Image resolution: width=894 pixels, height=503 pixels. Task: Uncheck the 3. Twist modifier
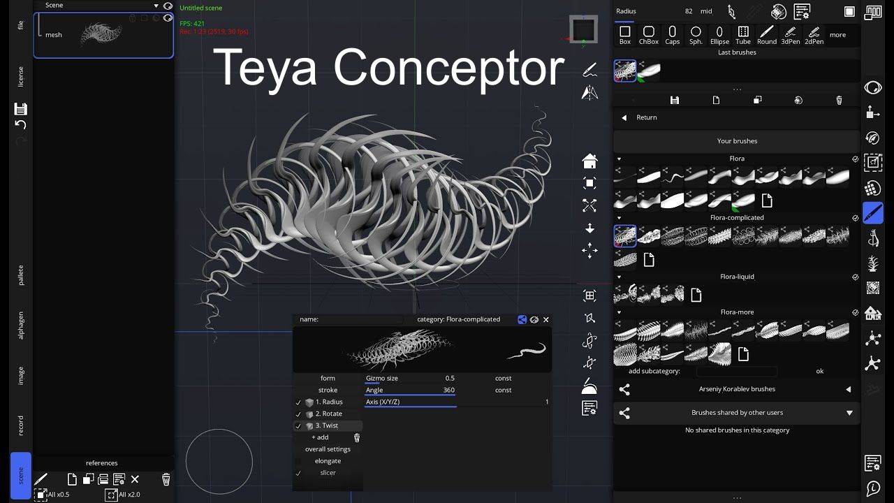[x=299, y=425]
